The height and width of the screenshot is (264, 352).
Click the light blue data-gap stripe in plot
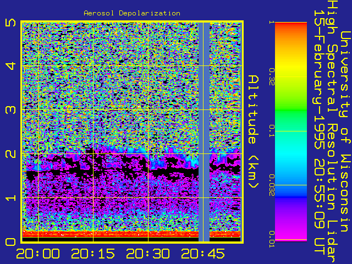[204, 132]
